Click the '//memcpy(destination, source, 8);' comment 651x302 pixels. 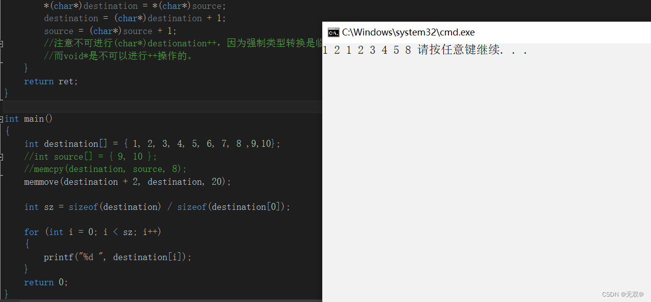click(106, 169)
